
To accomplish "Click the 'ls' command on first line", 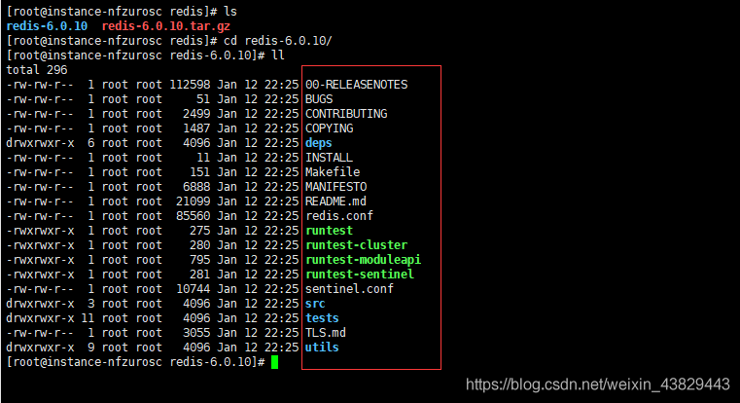I will 230,12.
